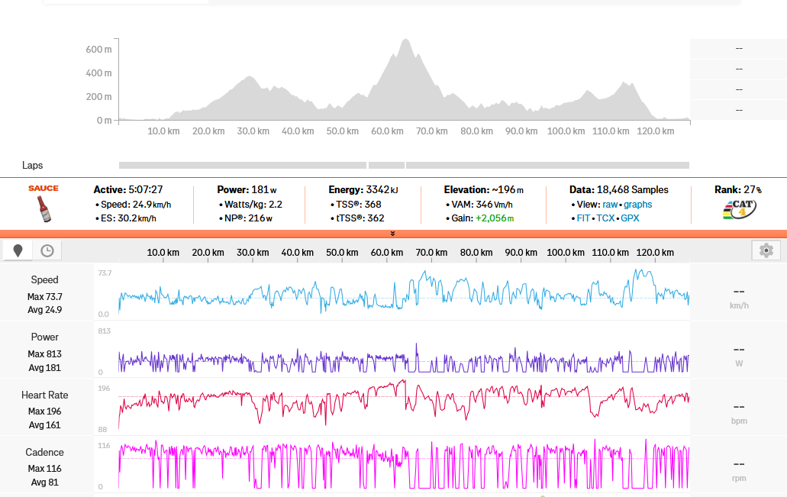Switch to time view clock icon

pos(47,250)
